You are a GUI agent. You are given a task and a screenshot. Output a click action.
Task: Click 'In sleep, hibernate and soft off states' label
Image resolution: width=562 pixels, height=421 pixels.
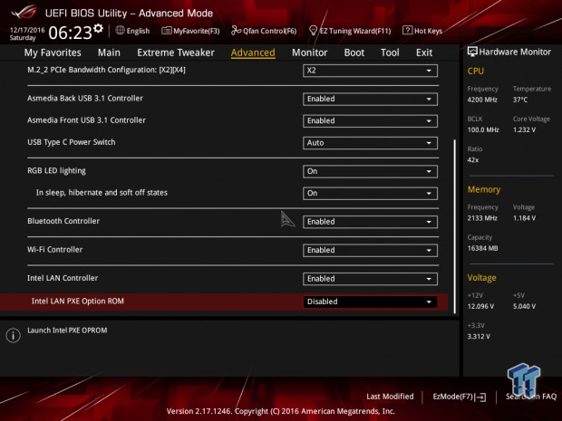click(x=102, y=193)
